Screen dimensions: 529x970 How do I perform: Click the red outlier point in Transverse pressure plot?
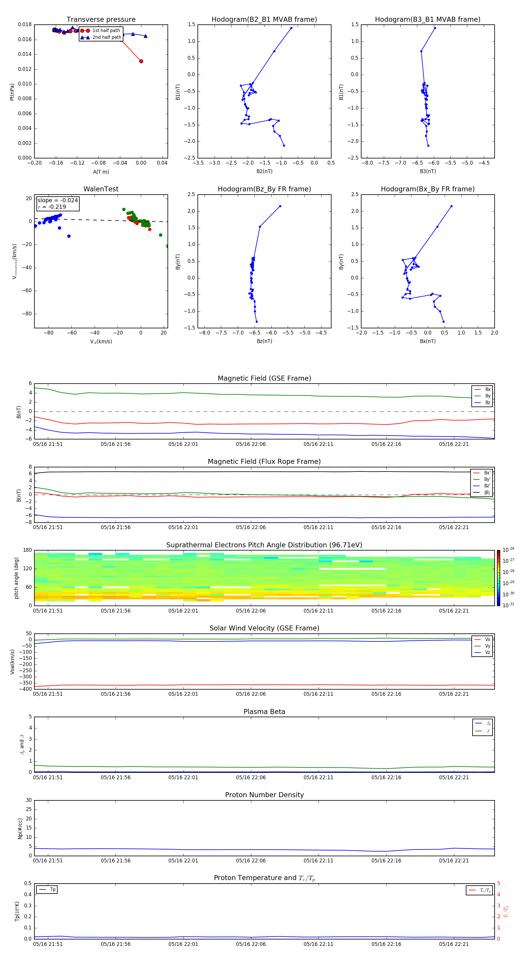tap(141, 61)
